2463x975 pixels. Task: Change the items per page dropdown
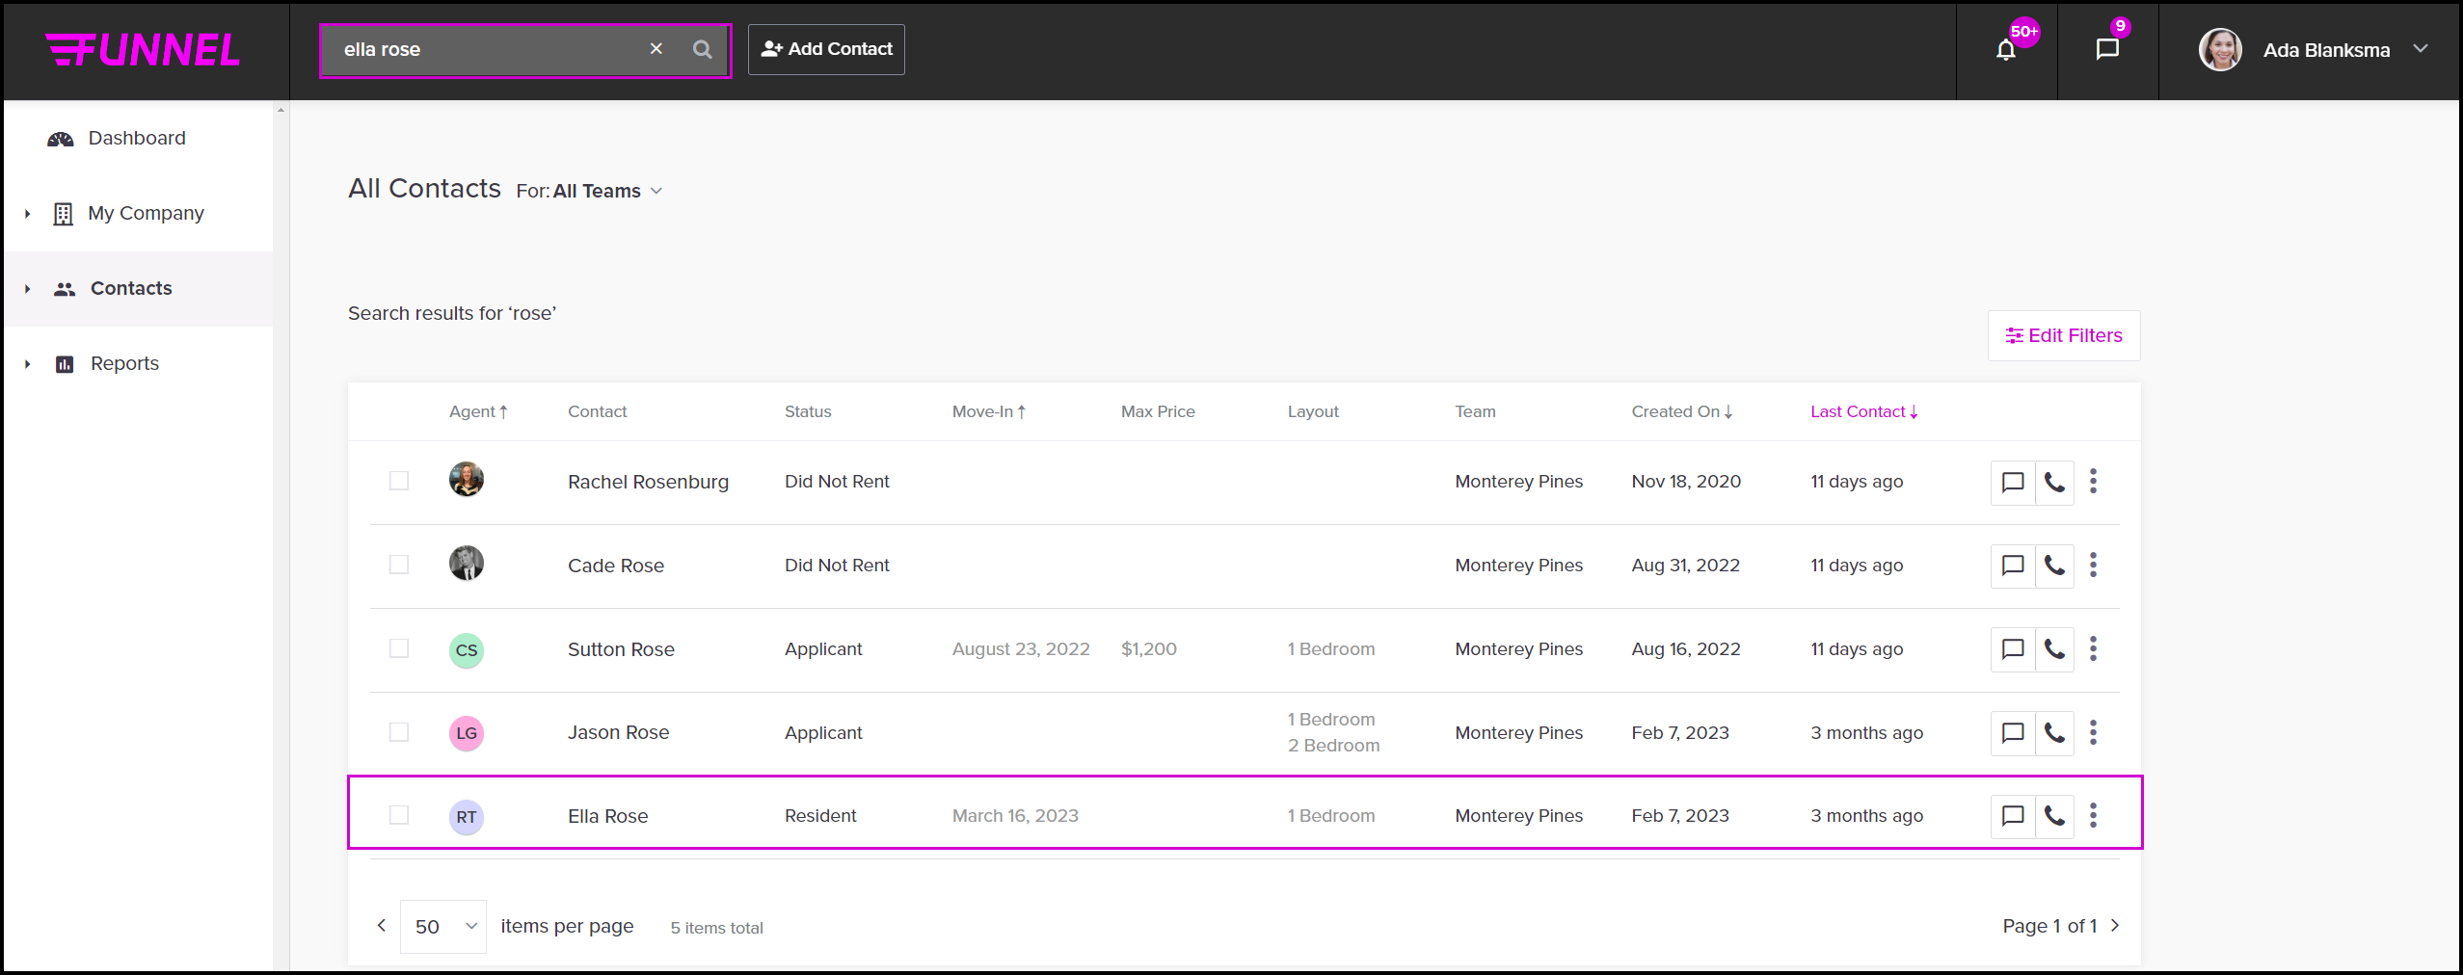pyautogui.click(x=443, y=927)
